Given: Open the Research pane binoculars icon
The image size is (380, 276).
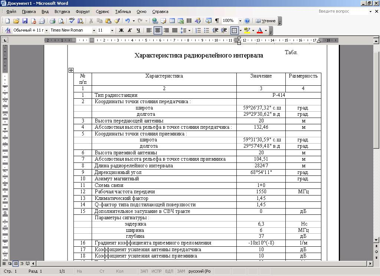Looking at the screenshot, I should 80,21.
